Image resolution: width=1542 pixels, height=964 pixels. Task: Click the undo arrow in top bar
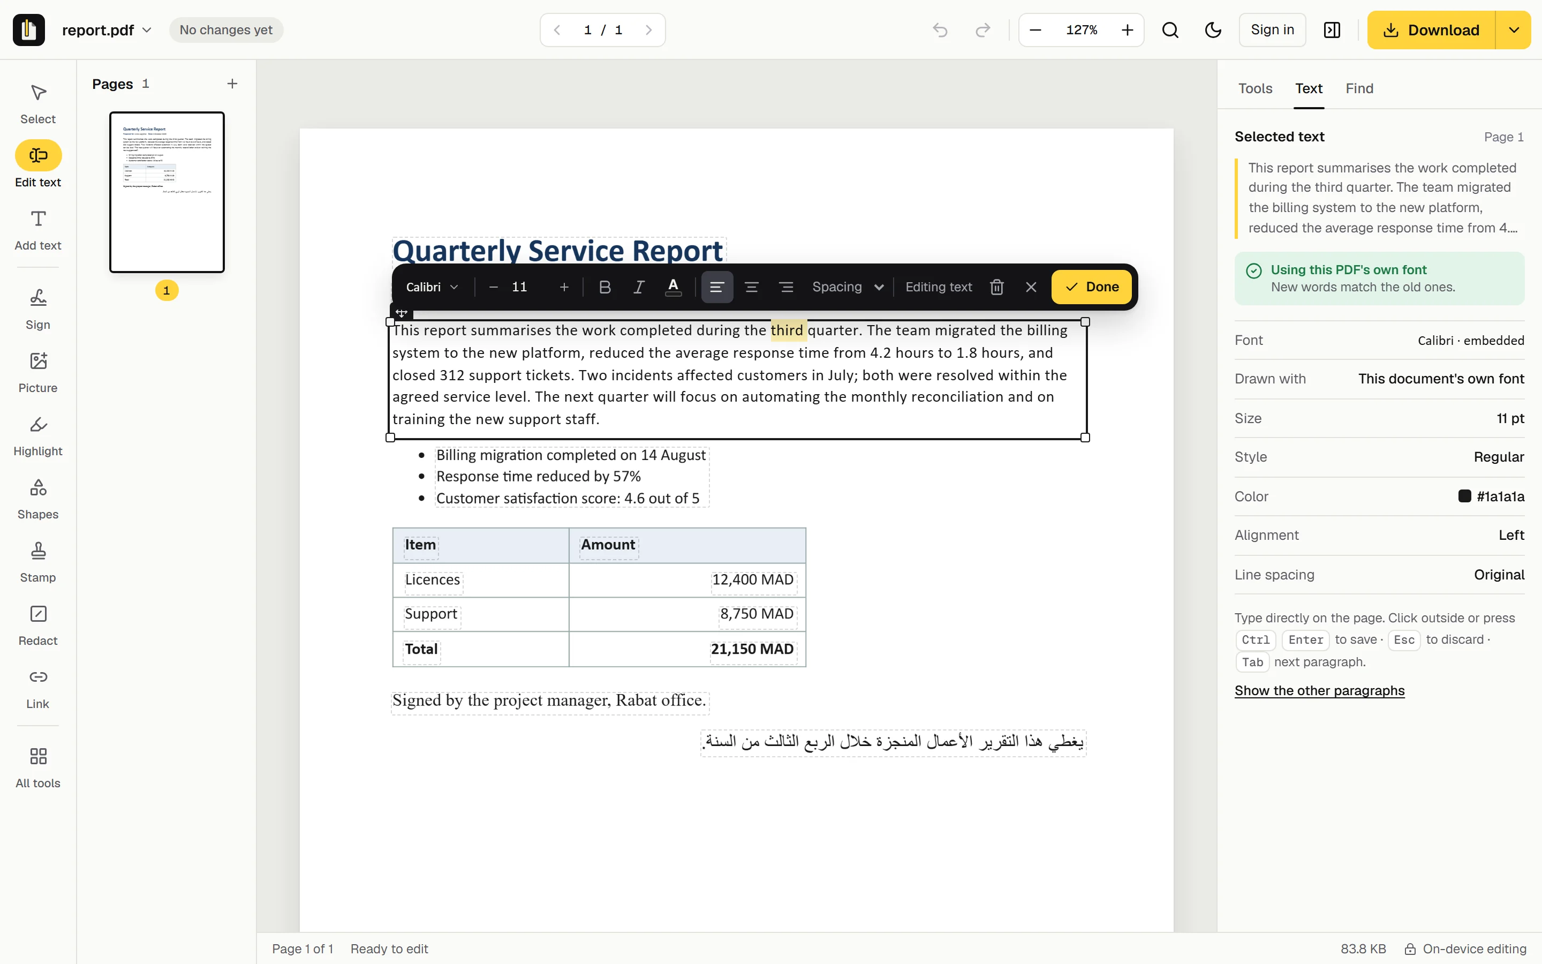coord(940,30)
